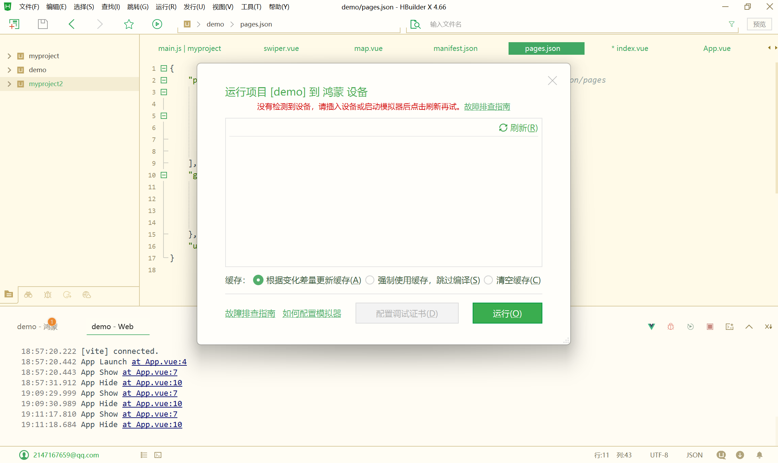The height and width of the screenshot is (463, 778).
Task: Stop running with the red square icon
Action: tap(710, 327)
